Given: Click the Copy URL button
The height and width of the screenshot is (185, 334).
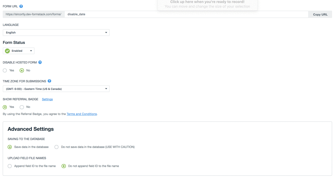Looking at the screenshot, I should (x=320, y=14).
